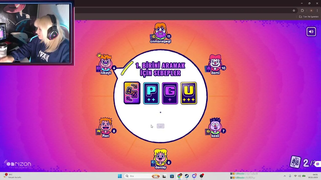Open Task View from the taskbar
The height and width of the screenshot is (180, 321).
(x=164, y=176)
